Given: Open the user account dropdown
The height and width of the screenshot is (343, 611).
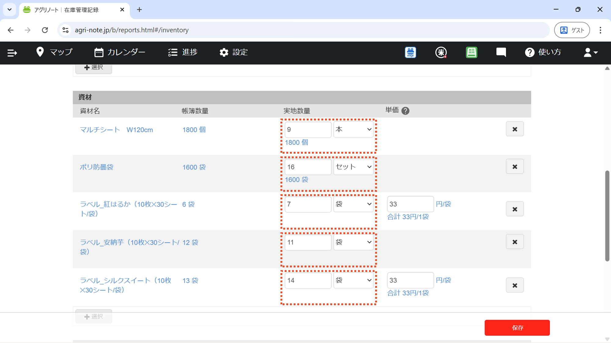Looking at the screenshot, I should 591,52.
